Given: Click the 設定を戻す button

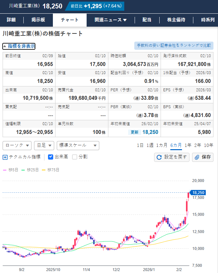Looking at the screenshot, I should [x=172, y=157].
